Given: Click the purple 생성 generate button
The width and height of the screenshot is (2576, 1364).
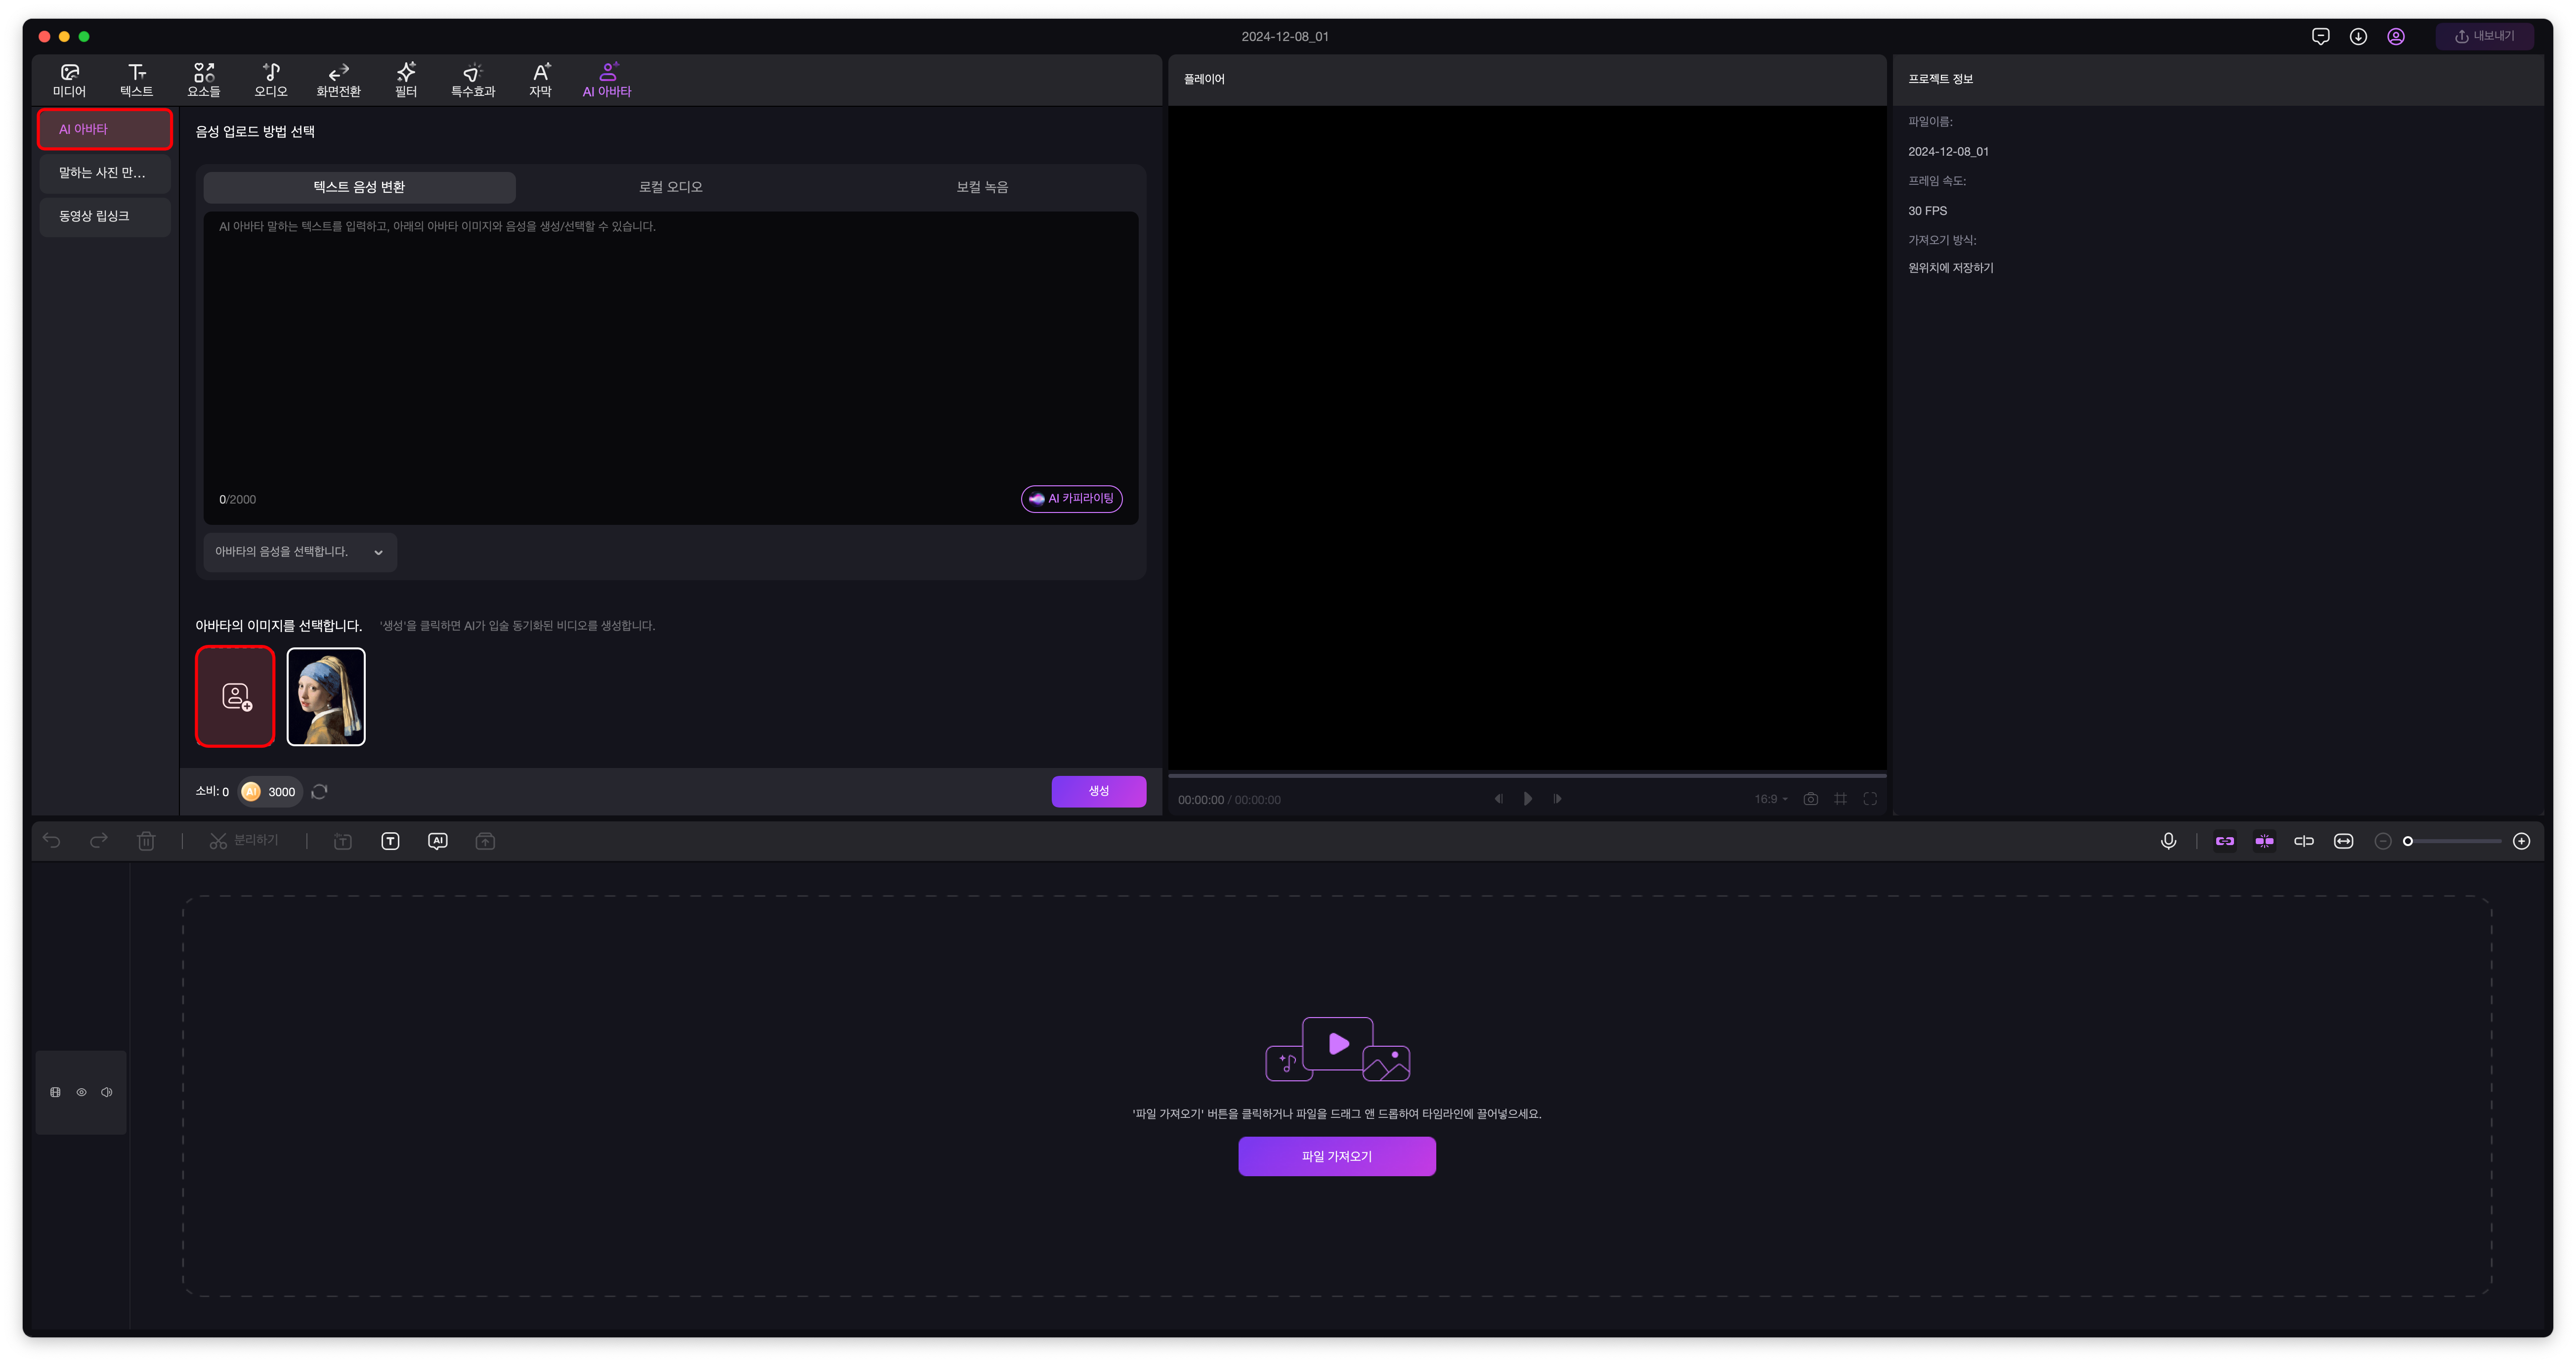Looking at the screenshot, I should coord(1098,791).
